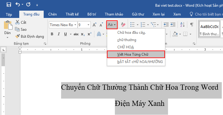
Task: Click the Clear All Formatting eraser icon
Action: (x=123, y=25)
